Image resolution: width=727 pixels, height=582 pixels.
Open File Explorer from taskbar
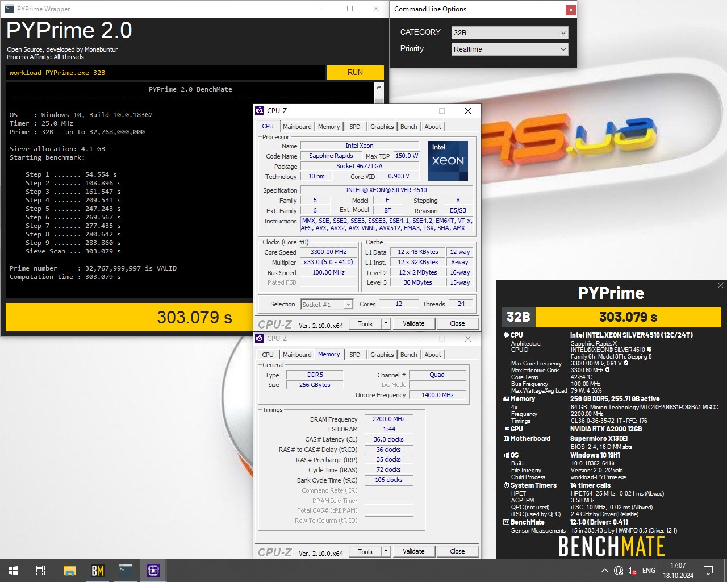(x=69, y=571)
